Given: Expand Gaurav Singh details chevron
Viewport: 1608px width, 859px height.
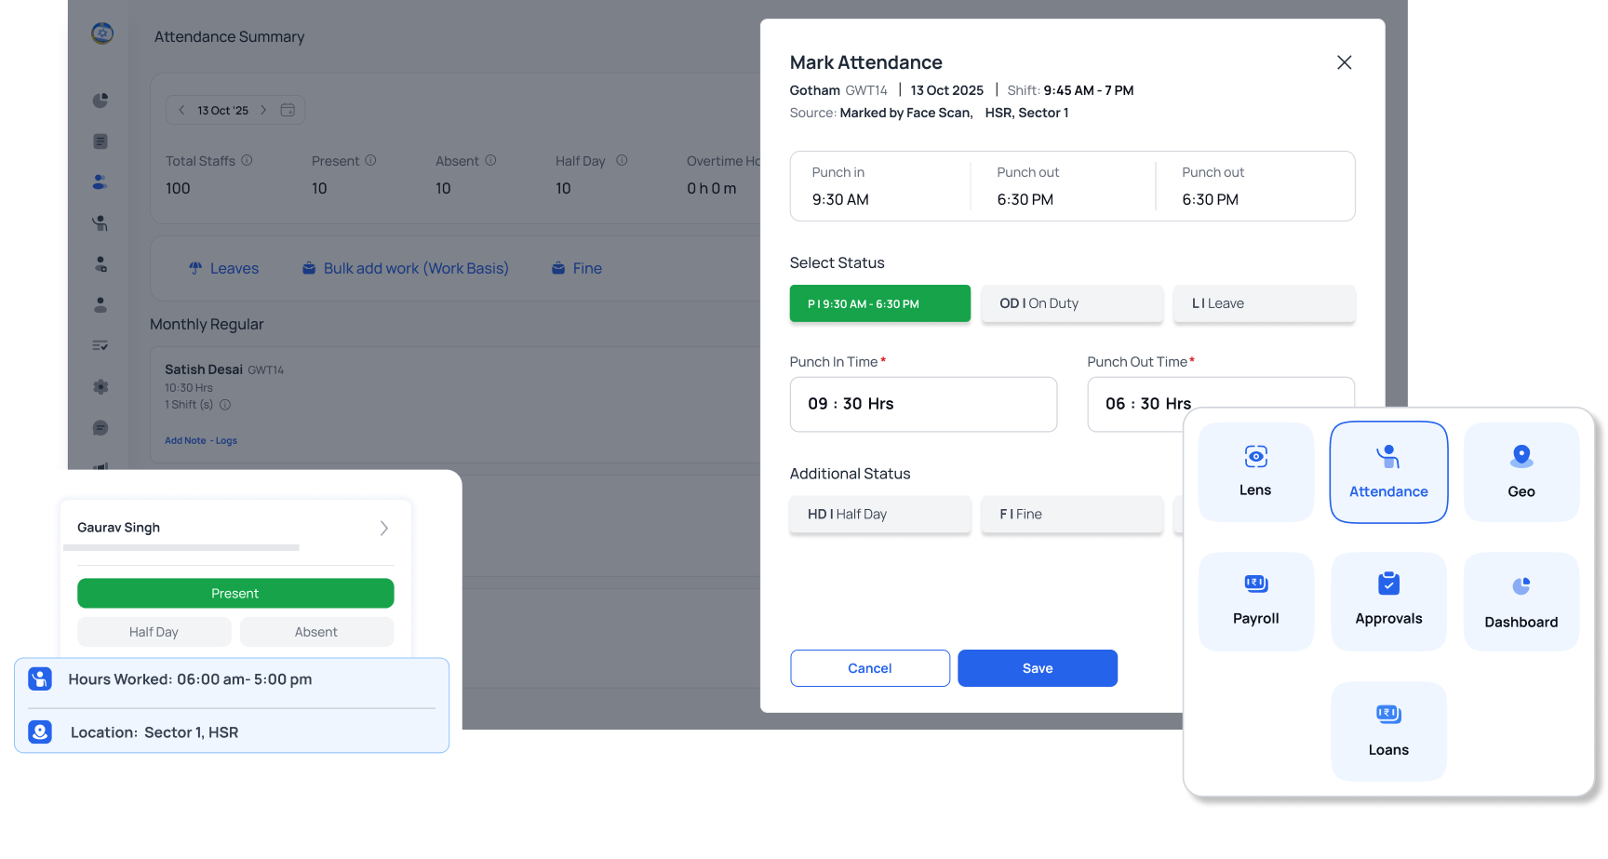Looking at the screenshot, I should 383,528.
